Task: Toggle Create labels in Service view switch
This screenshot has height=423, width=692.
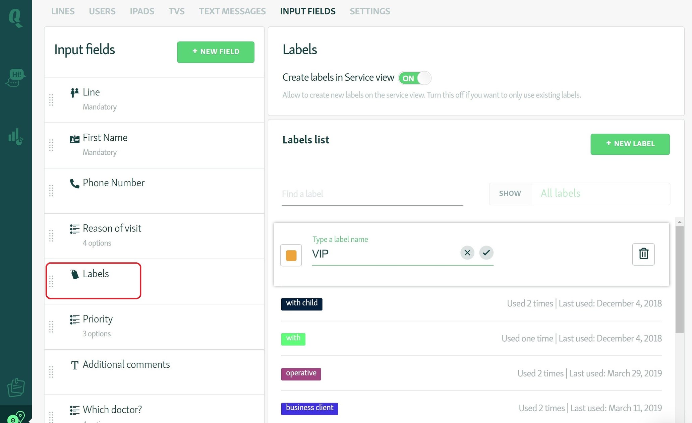Action: click(x=414, y=78)
